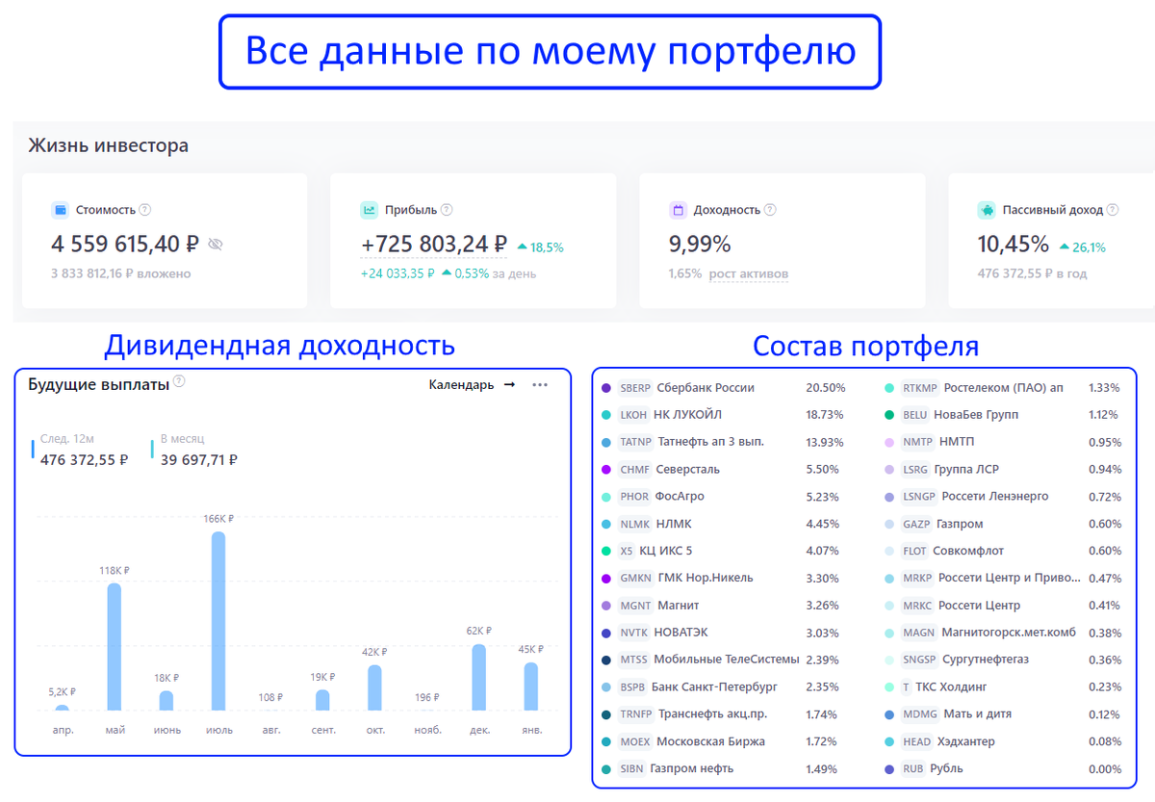Select the Россети Ленэнерго row name
This screenshot has height=802, width=1155.
click(x=994, y=497)
